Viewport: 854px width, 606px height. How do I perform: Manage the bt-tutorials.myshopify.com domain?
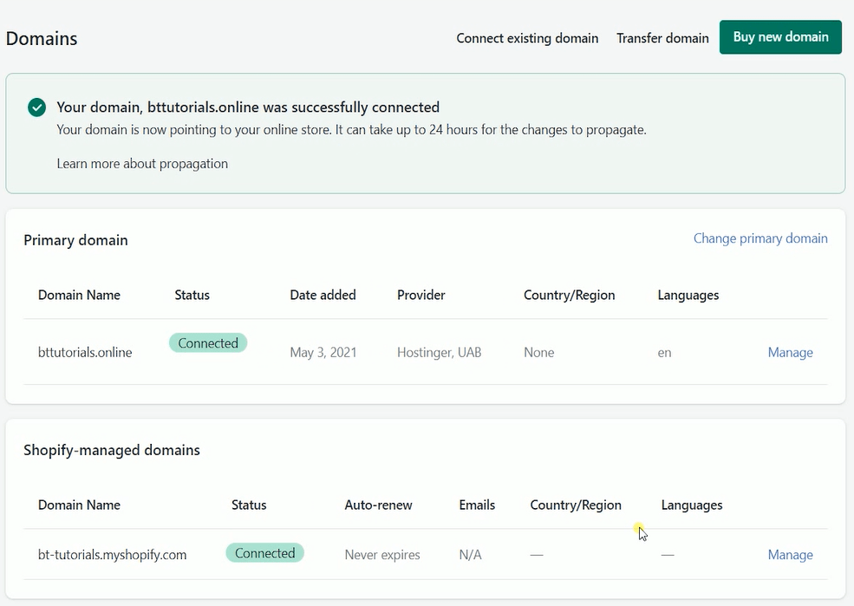790,554
